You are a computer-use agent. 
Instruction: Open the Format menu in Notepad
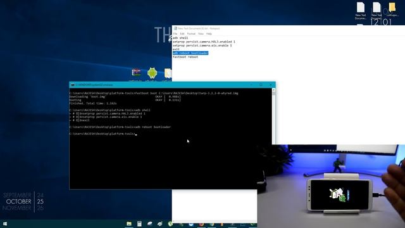click(x=191, y=34)
